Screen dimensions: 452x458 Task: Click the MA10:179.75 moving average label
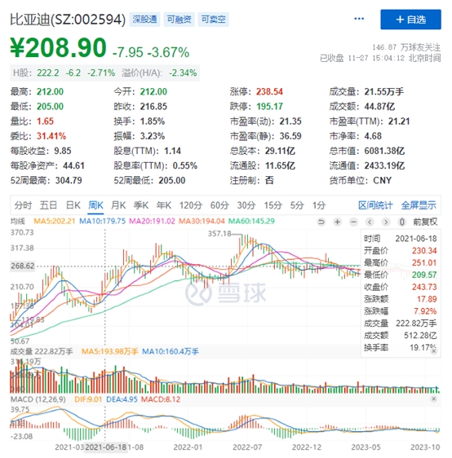(102, 221)
